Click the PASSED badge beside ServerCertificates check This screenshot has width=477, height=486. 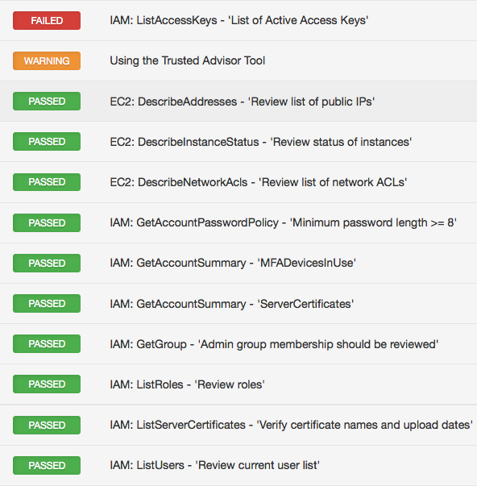[x=47, y=303]
